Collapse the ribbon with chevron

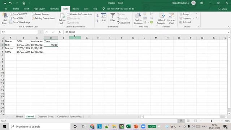(x=228, y=27)
